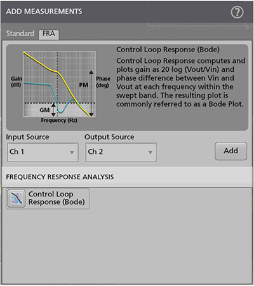Open the help question mark icon

click(x=237, y=12)
